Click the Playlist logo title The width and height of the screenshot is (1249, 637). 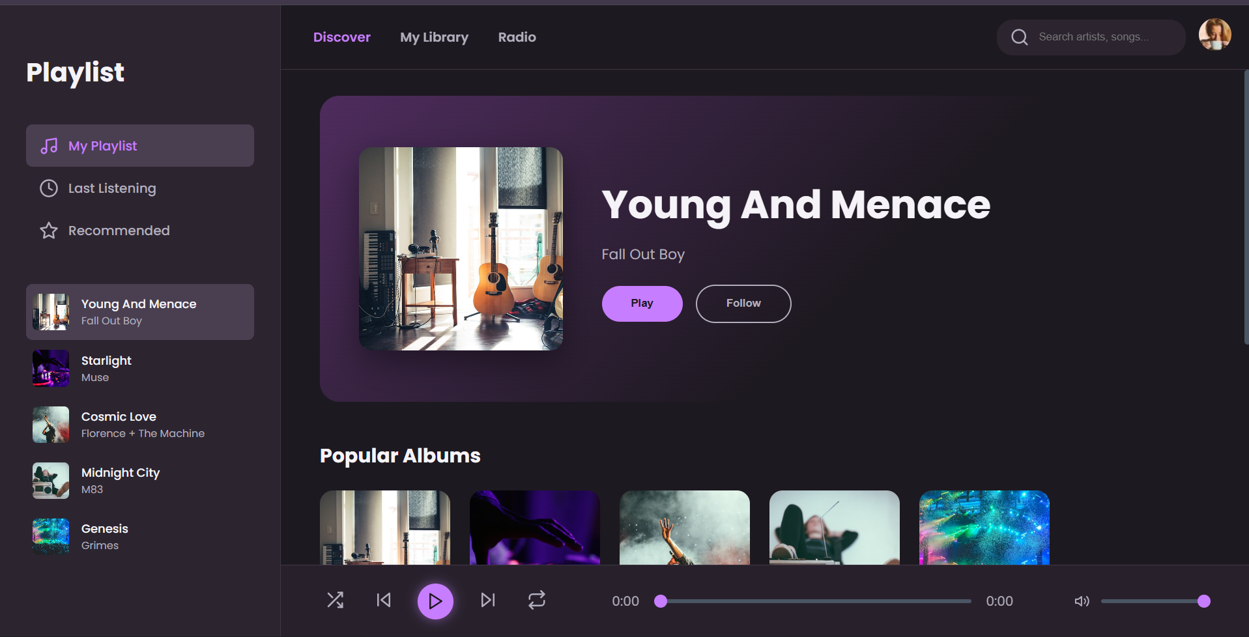pyautogui.click(x=76, y=73)
